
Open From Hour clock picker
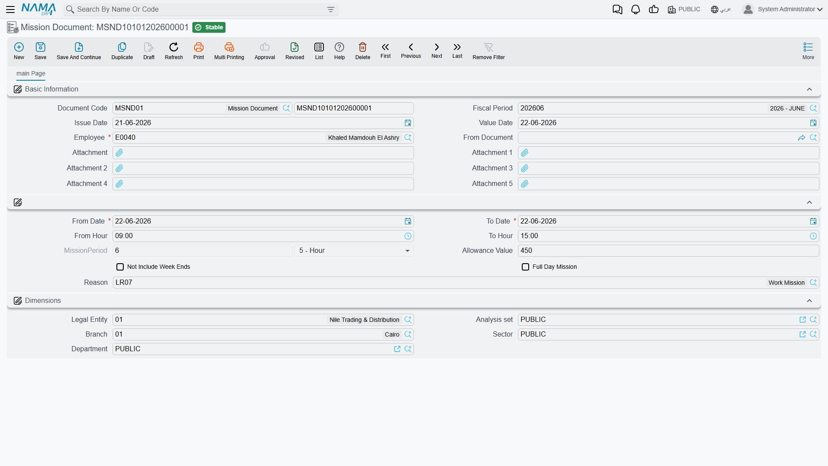pos(408,236)
